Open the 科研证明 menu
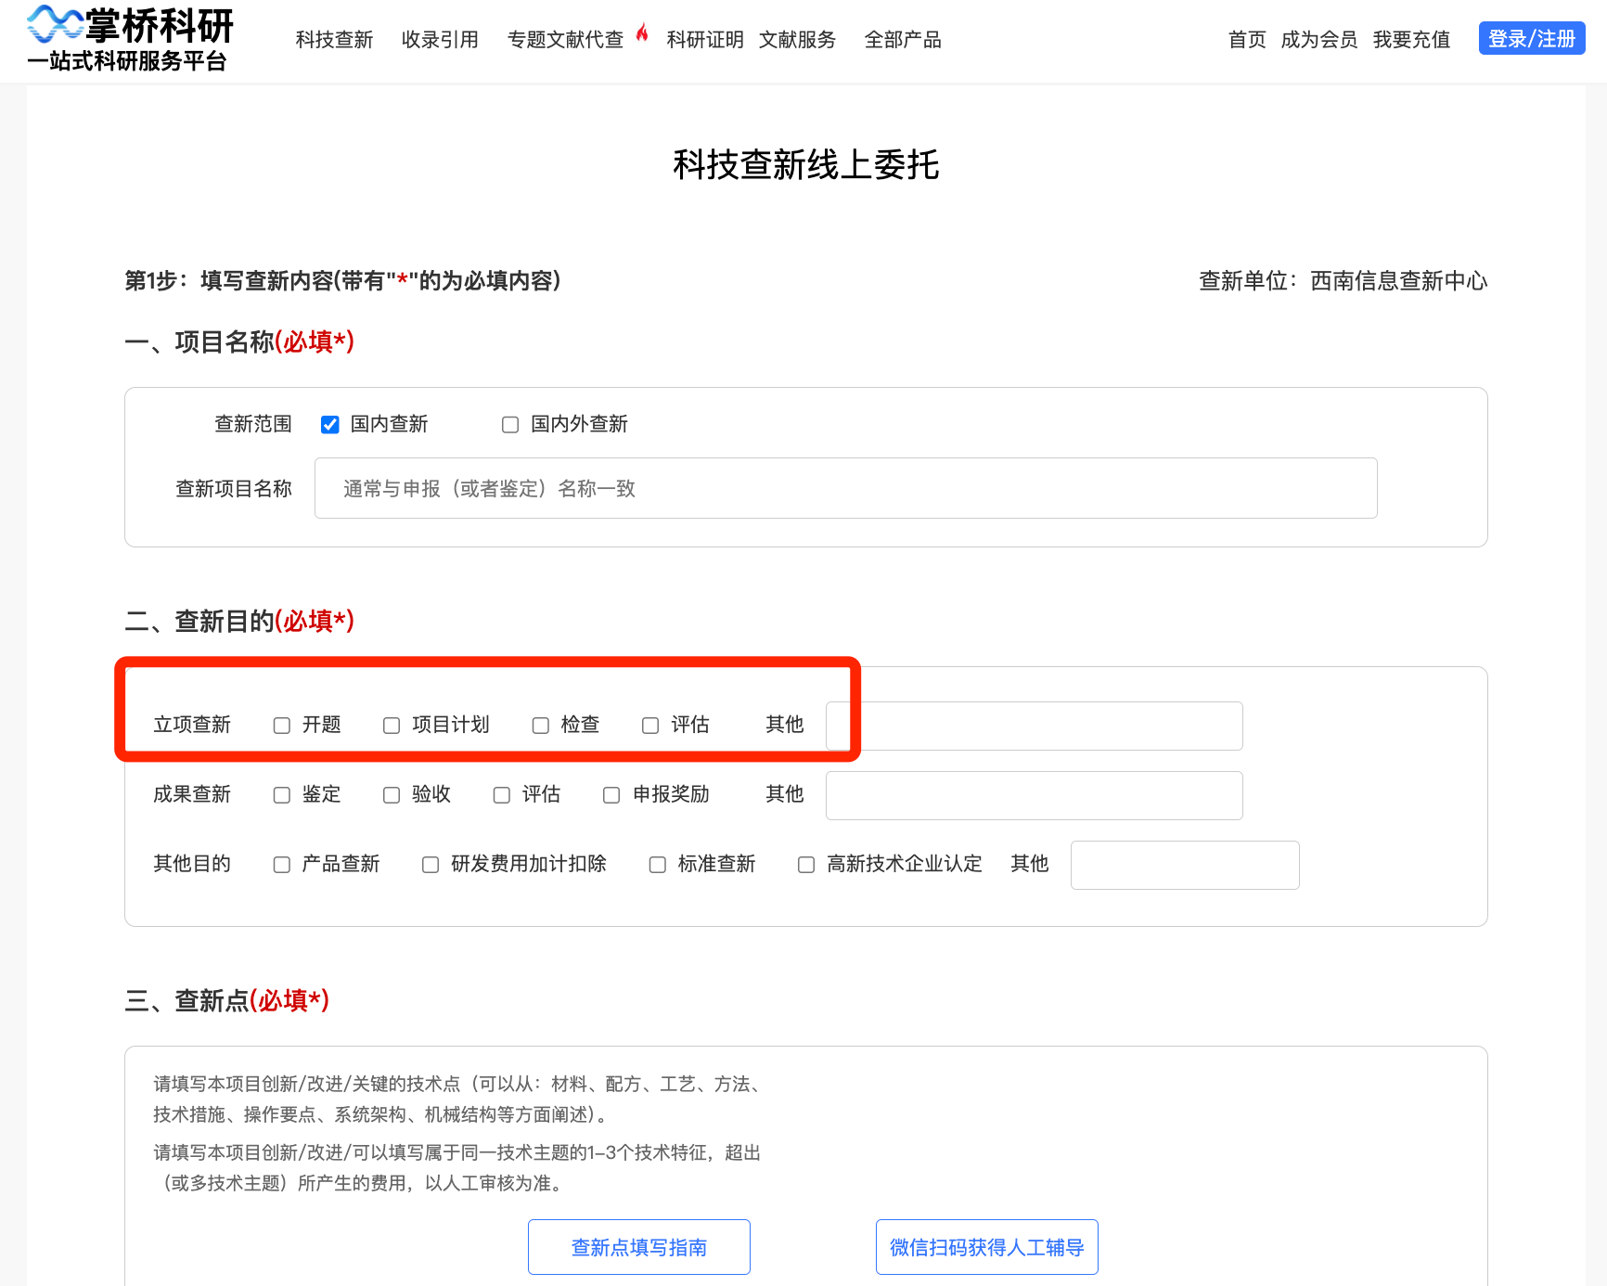Viewport: 1607px width, 1286px height. (x=705, y=40)
